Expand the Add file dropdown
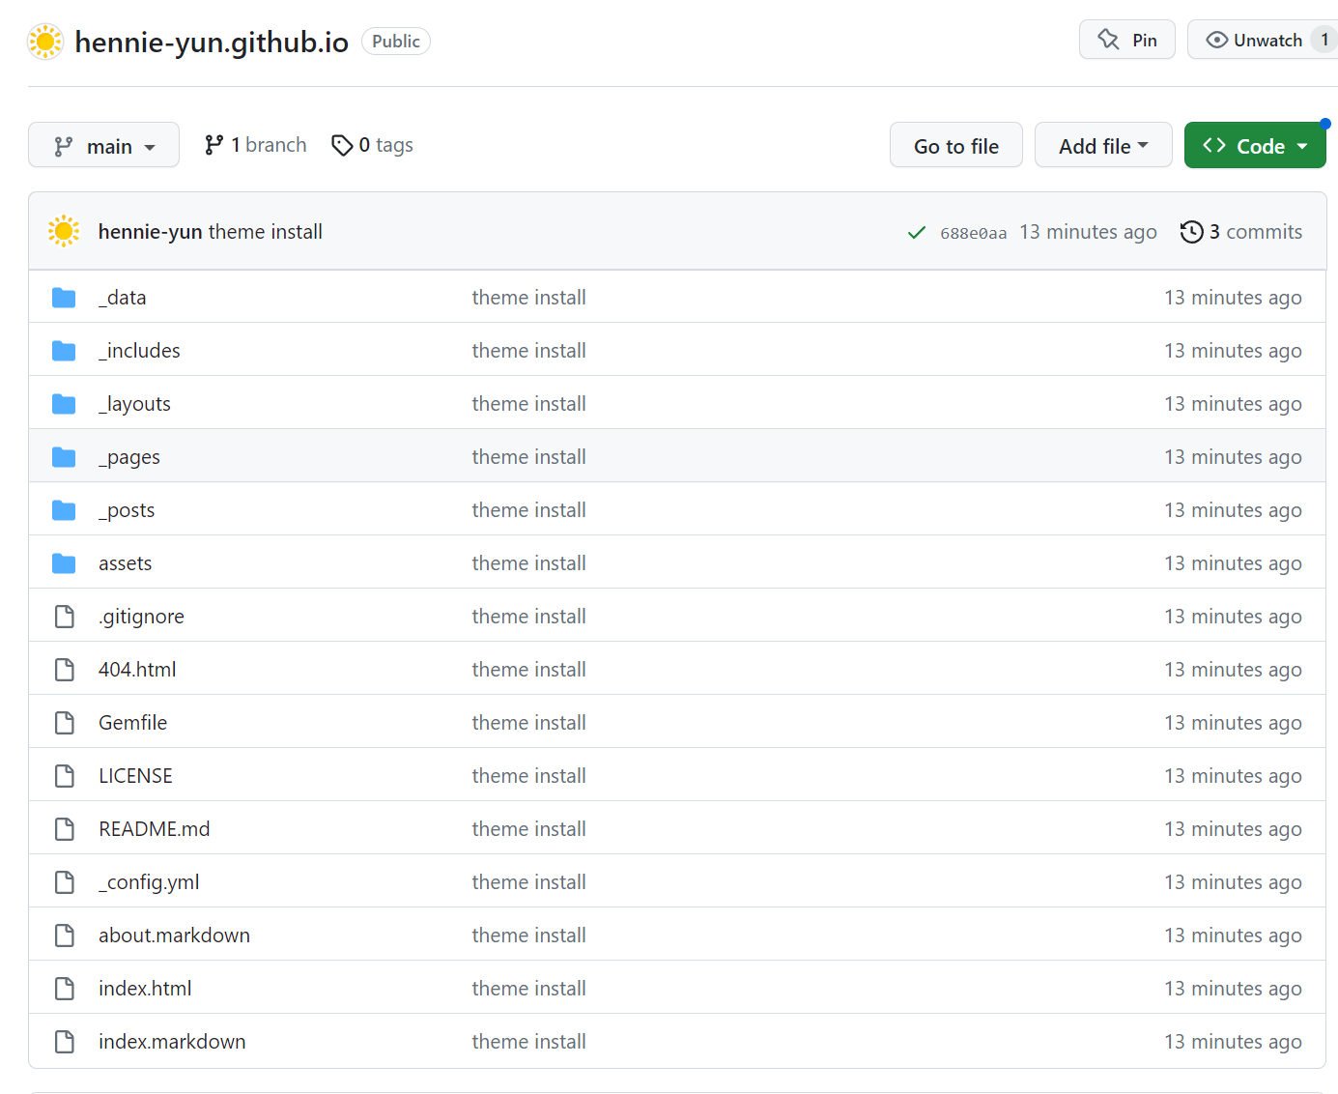This screenshot has height=1094, width=1338. [1103, 145]
